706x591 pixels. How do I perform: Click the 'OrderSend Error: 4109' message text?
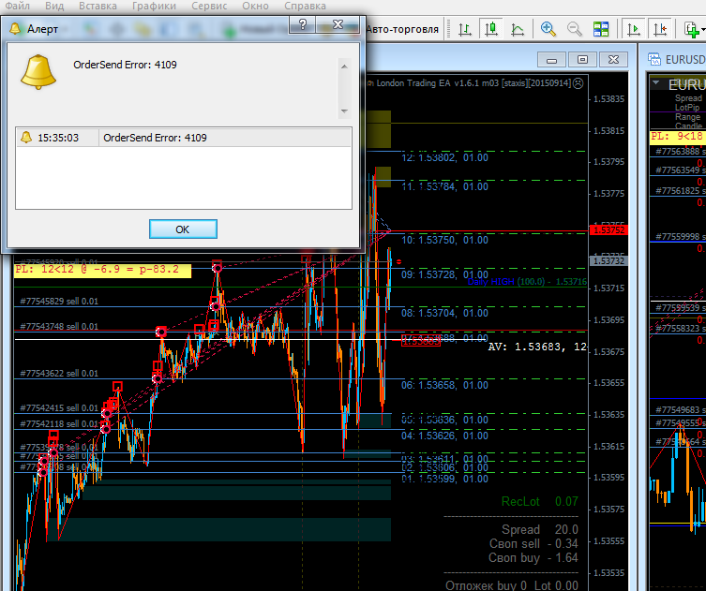pos(126,65)
